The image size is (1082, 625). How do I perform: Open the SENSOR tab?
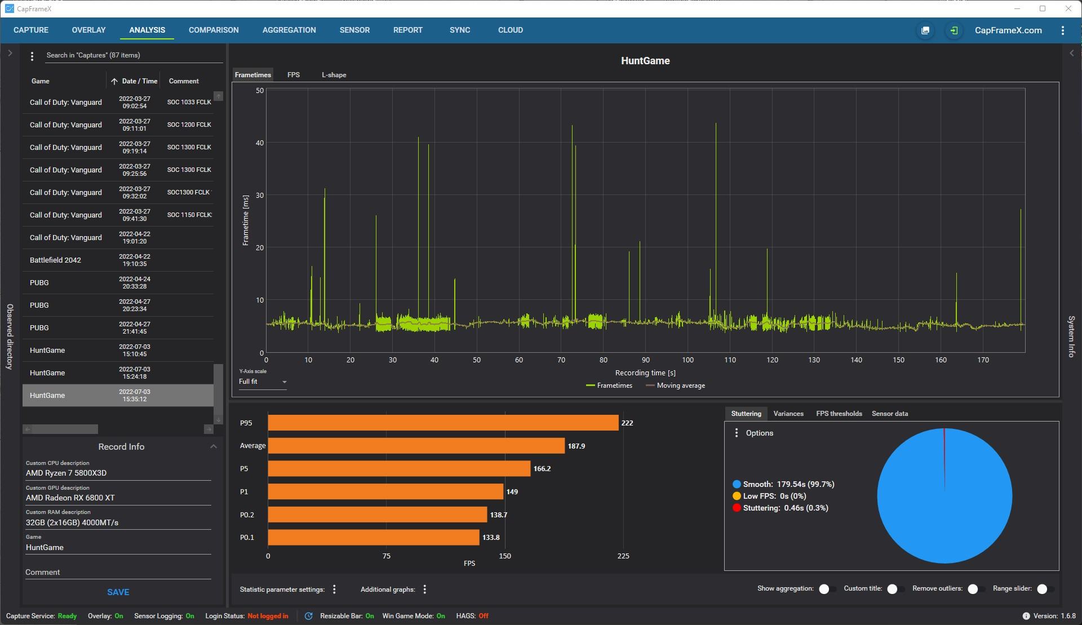coord(354,30)
